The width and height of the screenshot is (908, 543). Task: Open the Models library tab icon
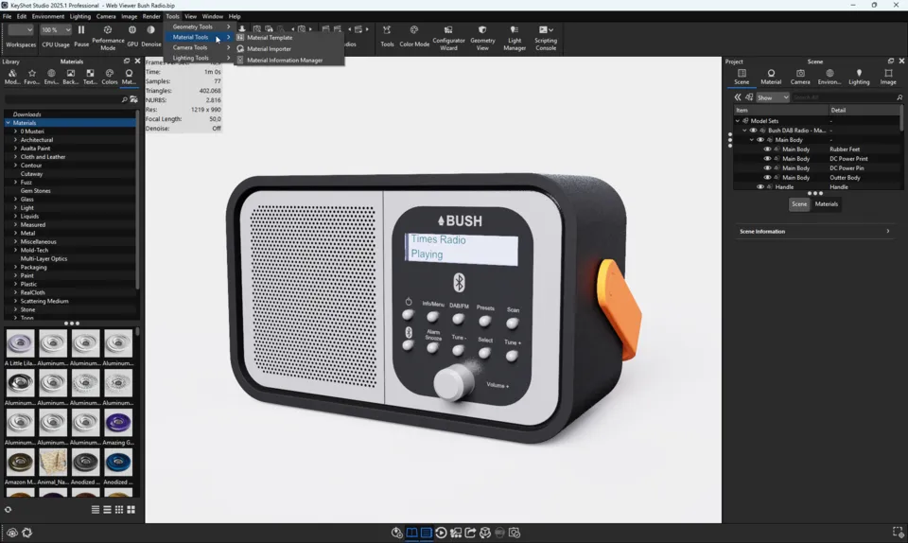point(12,77)
